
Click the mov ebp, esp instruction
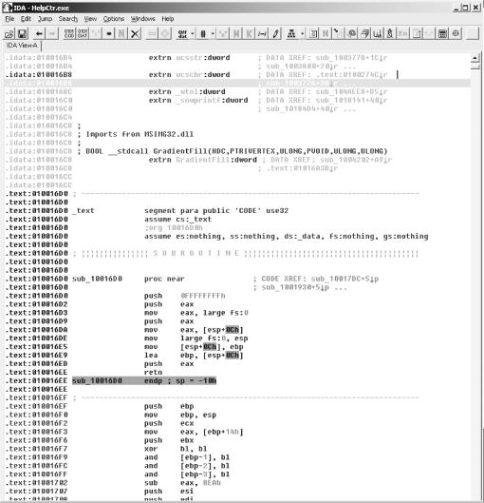(180, 415)
